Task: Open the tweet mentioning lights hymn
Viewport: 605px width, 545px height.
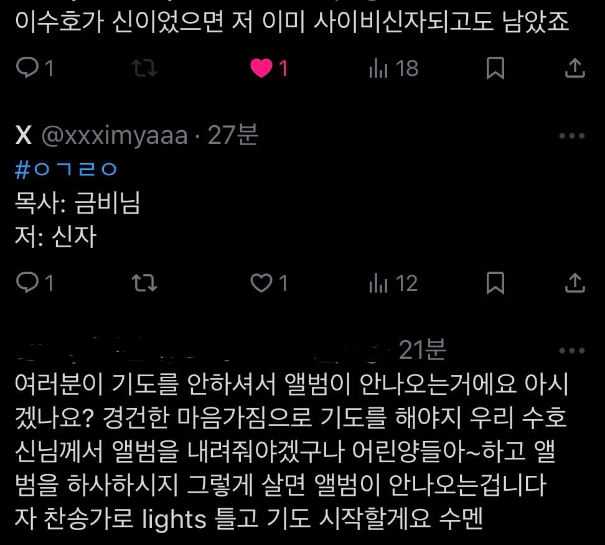Action: [292, 451]
